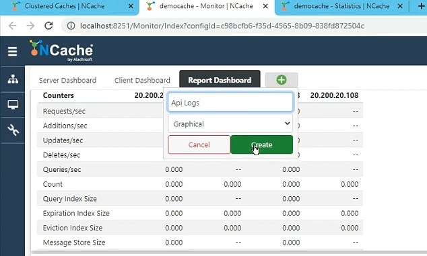The height and width of the screenshot is (256, 427).
Task: Close the democache Monitor browser tab
Action: (265, 6)
